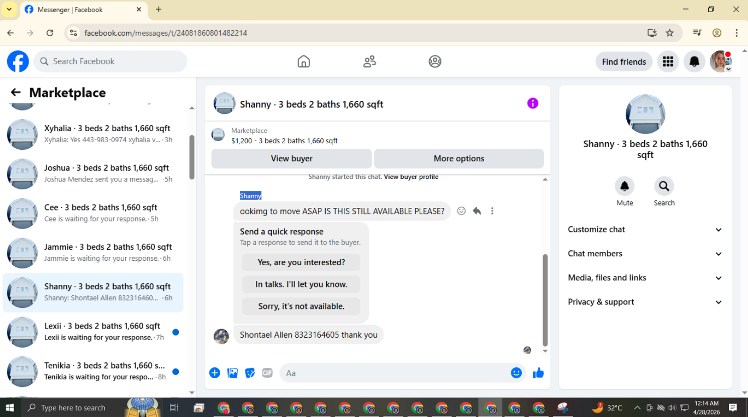Open View buyer profile link
748x417 pixels.
(x=411, y=177)
